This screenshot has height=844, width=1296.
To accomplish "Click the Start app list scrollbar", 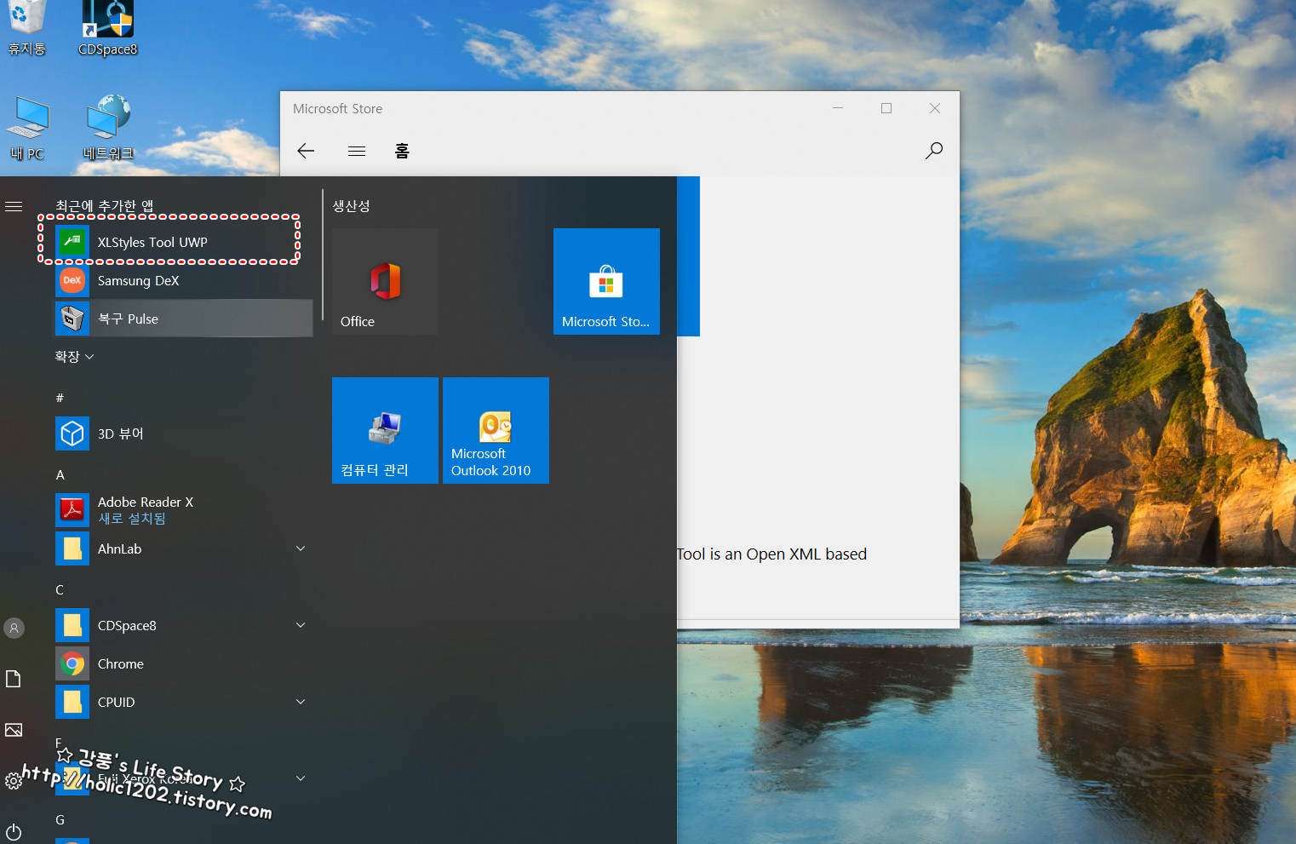I will tap(323, 255).
